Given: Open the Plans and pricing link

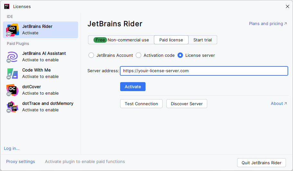Looking at the screenshot, I should pos(268,24).
